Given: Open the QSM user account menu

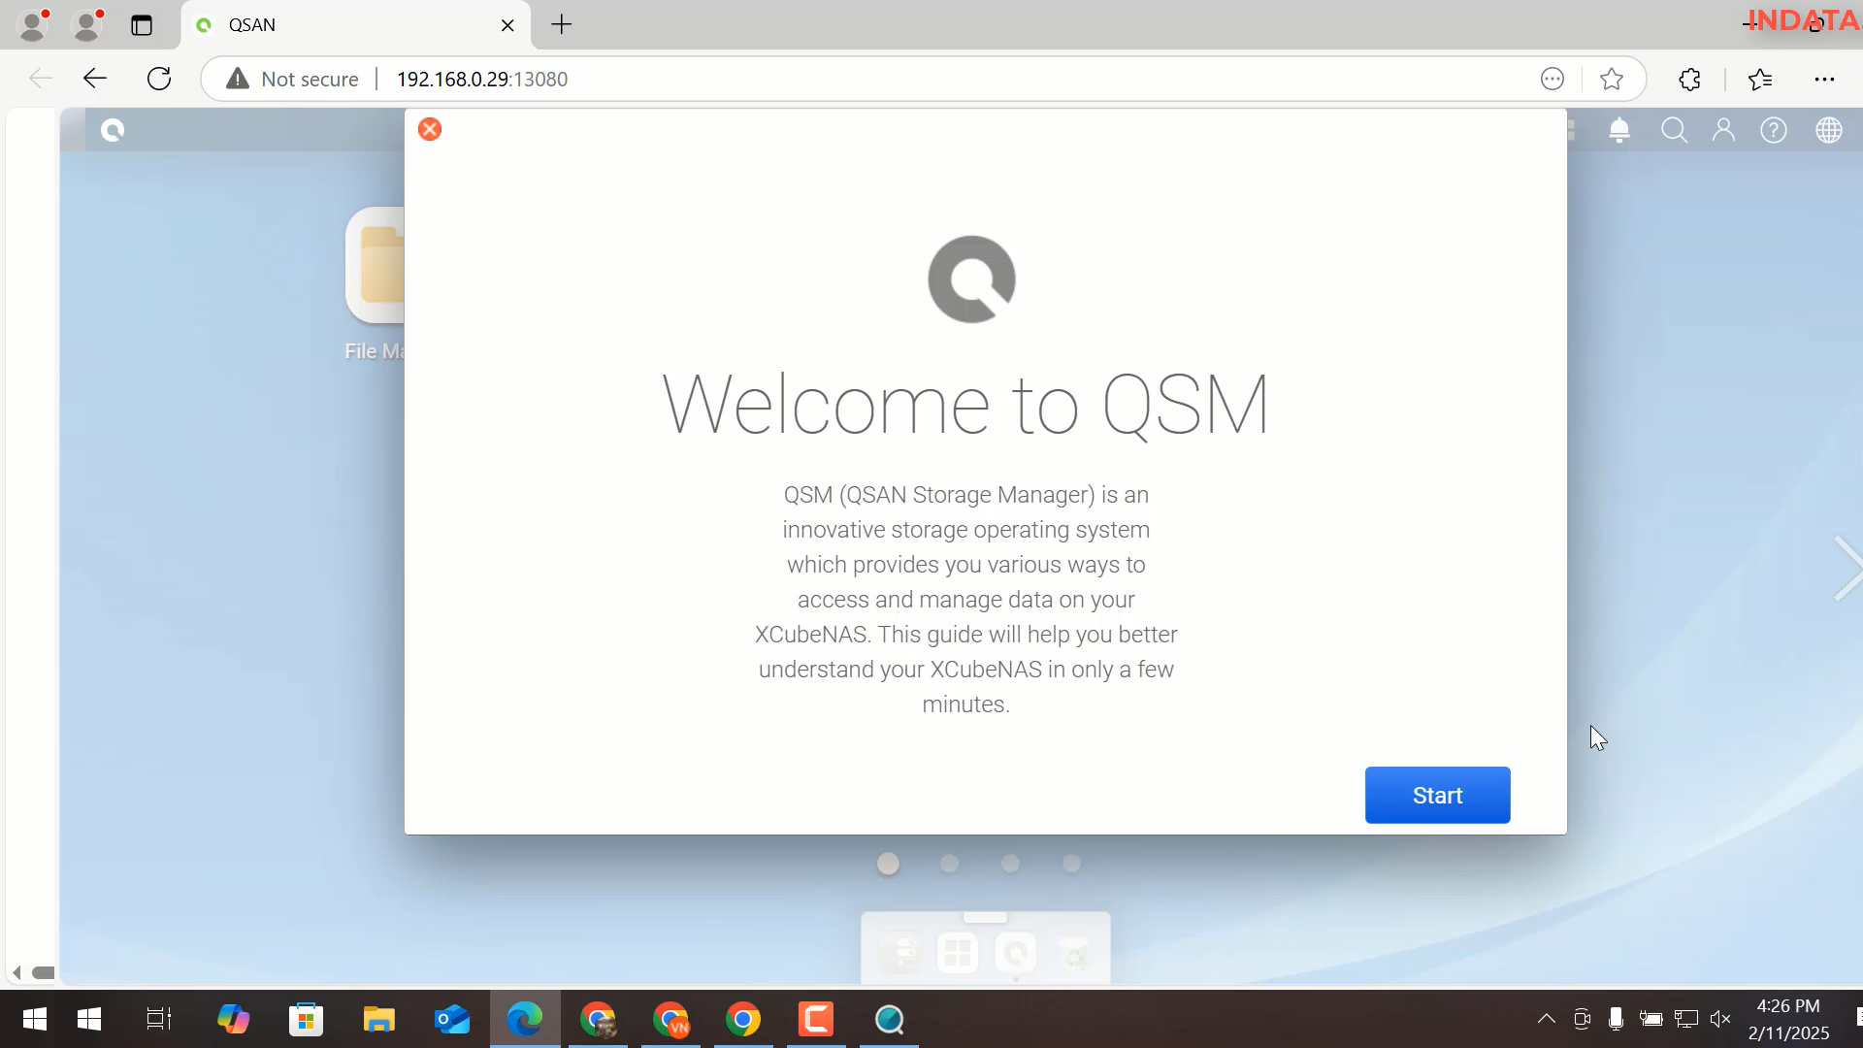Looking at the screenshot, I should [1723, 130].
